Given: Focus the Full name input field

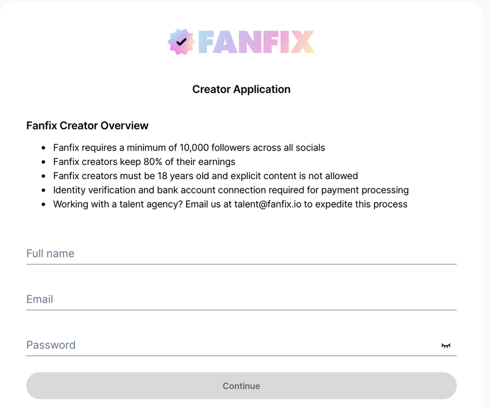Looking at the screenshot, I should [237, 254].
